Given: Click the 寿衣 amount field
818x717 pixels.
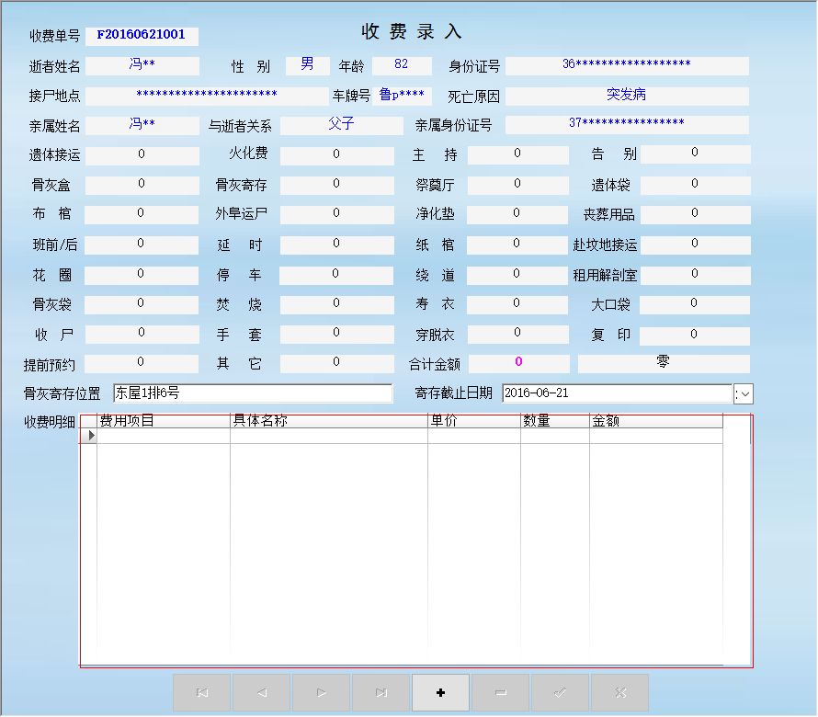Looking at the screenshot, I should [517, 305].
